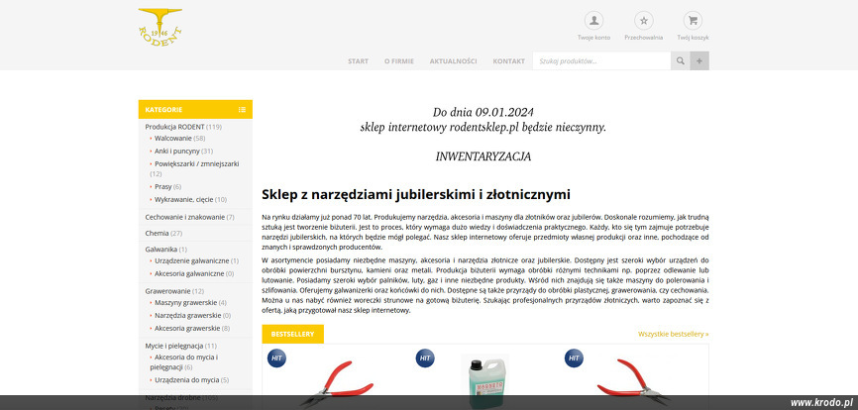Open AKTUALNOŚCI menu item
This screenshot has width=858, height=410.
(x=453, y=61)
